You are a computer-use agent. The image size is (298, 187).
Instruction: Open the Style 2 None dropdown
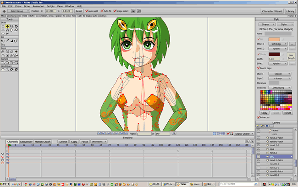pyautogui.click(x=280, y=78)
